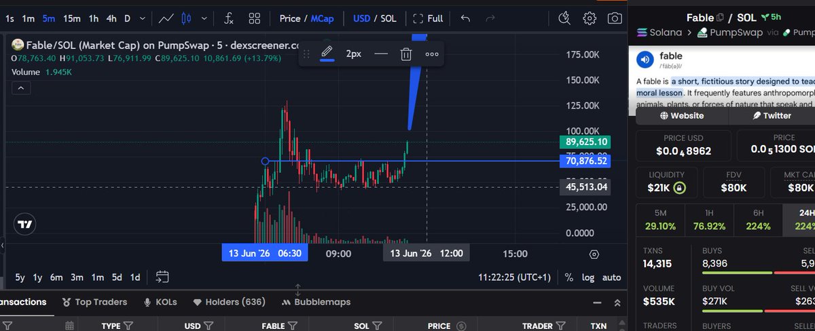Open price scale settings hexagon icon
This screenshot has height=331, width=815.
594,254
